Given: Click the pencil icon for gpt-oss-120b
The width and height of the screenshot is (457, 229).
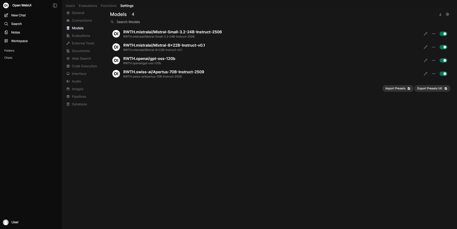Looking at the screenshot, I should pyautogui.click(x=425, y=61).
